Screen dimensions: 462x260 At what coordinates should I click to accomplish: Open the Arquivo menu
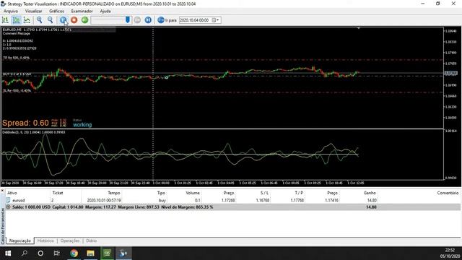[11, 11]
